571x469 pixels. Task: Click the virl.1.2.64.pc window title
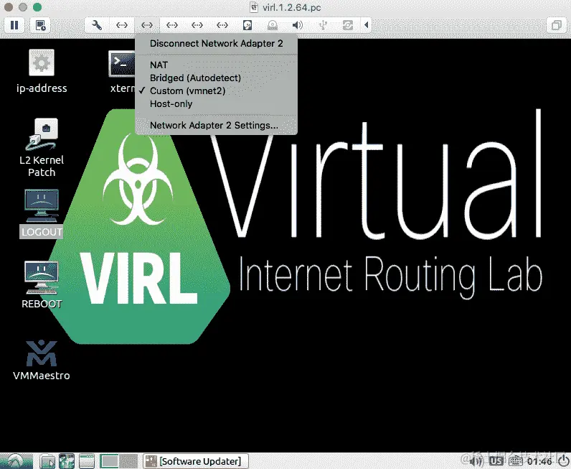tap(291, 7)
